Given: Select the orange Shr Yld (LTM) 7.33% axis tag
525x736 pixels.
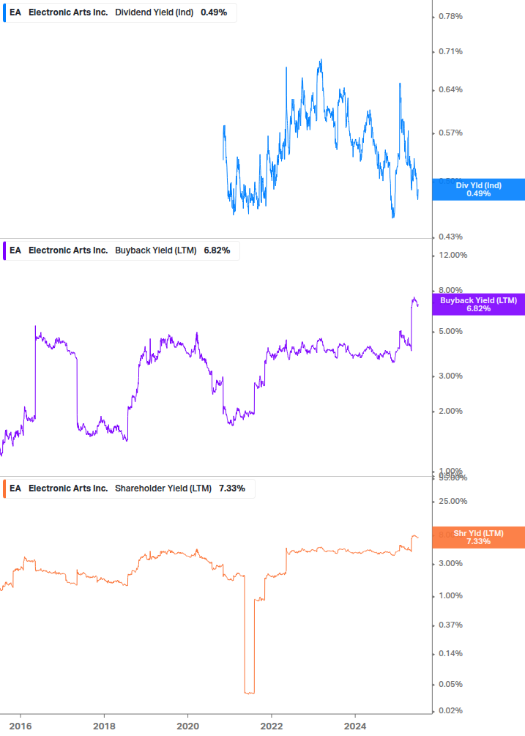Looking at the screenshot, I should (x=479, y=538).
